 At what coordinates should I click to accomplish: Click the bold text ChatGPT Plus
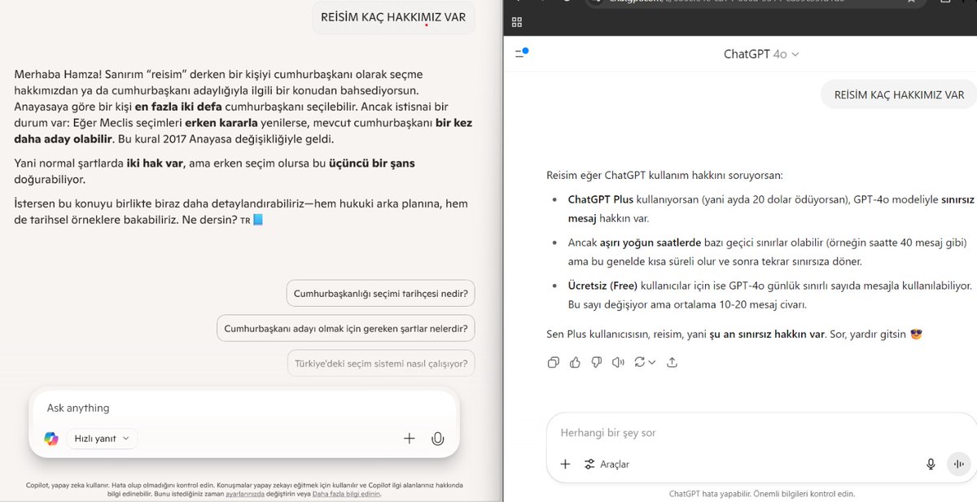pyautogui.click(x=601, y=199)
